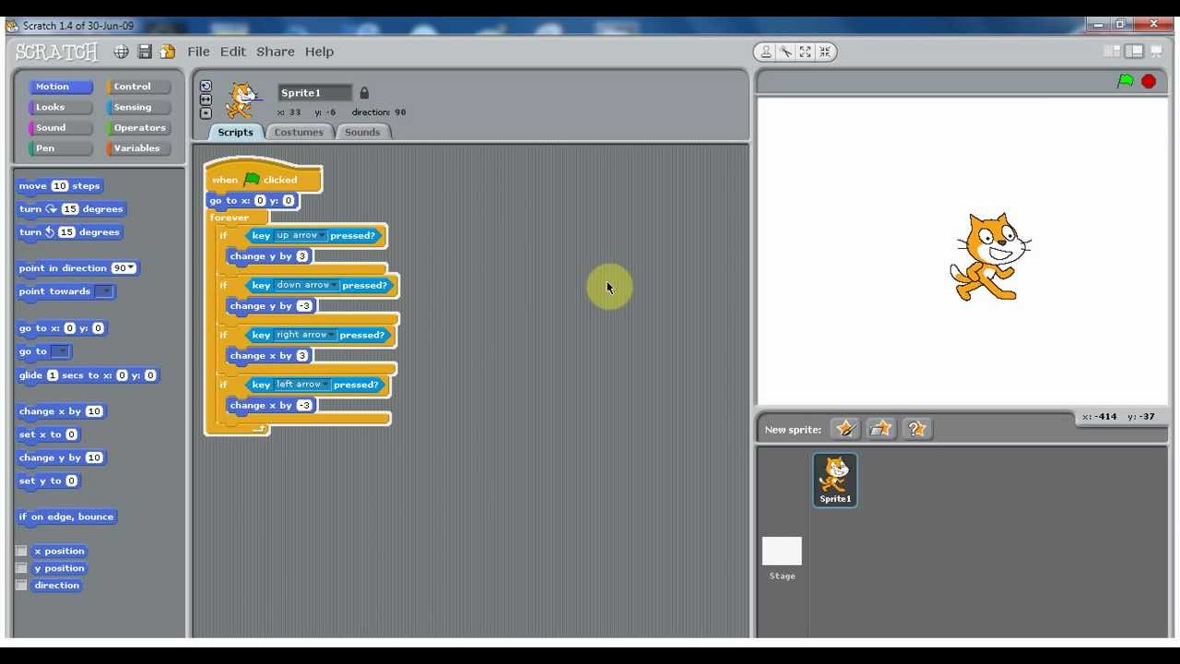Screen dimensions: 1180x664
Task: Toggle the y position stage monitor checkbox
Action: [x=21, y=568]
